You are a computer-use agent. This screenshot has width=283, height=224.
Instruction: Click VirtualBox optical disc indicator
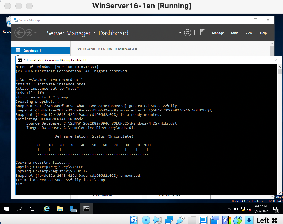click(146, 220)
